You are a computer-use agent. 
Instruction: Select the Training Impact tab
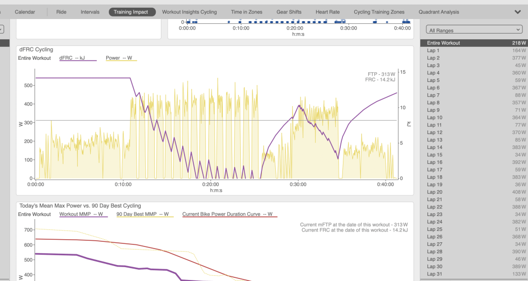(x=132, y=12)
